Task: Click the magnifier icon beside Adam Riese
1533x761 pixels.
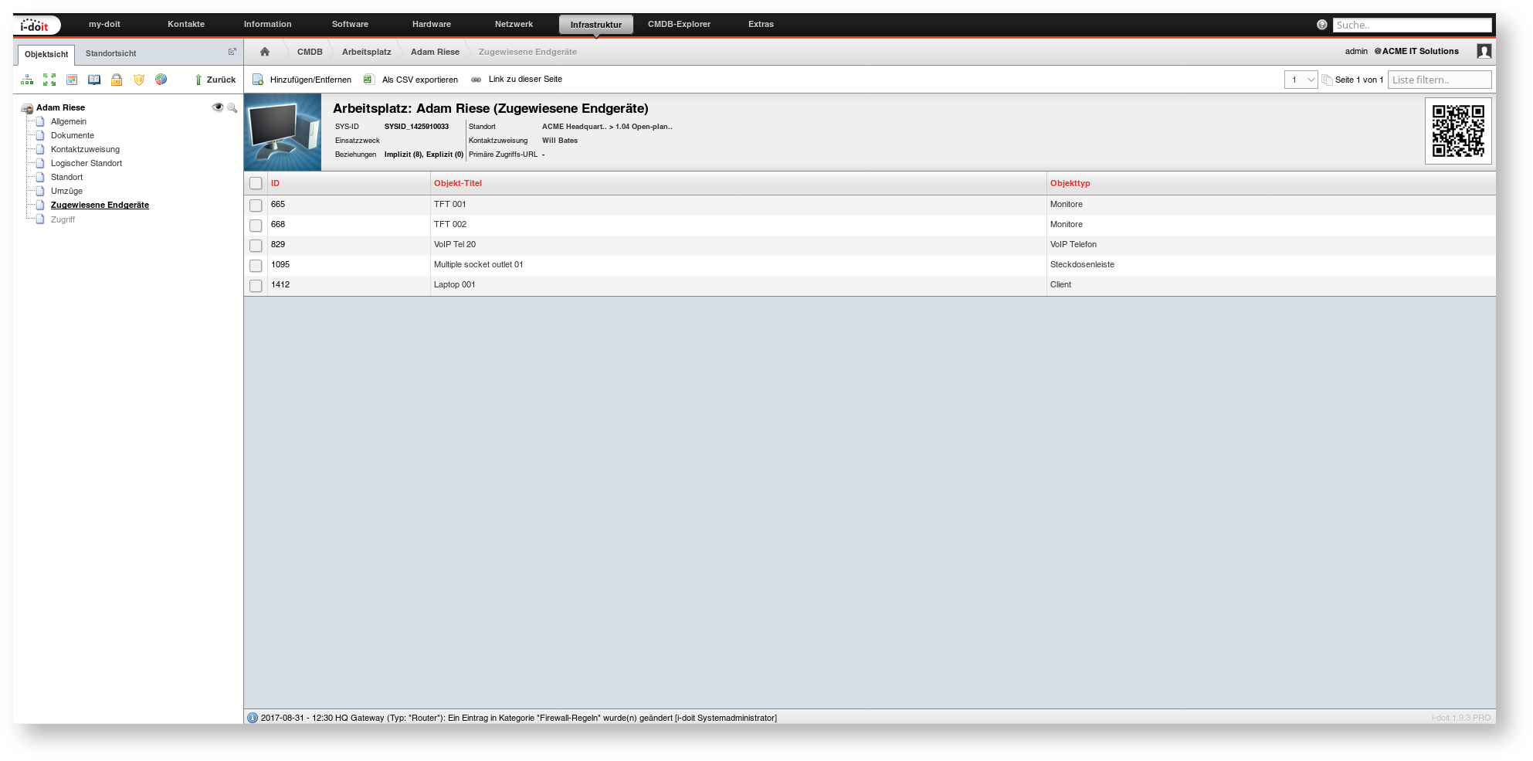Action: pyautogui.click(x=232, y=108)
